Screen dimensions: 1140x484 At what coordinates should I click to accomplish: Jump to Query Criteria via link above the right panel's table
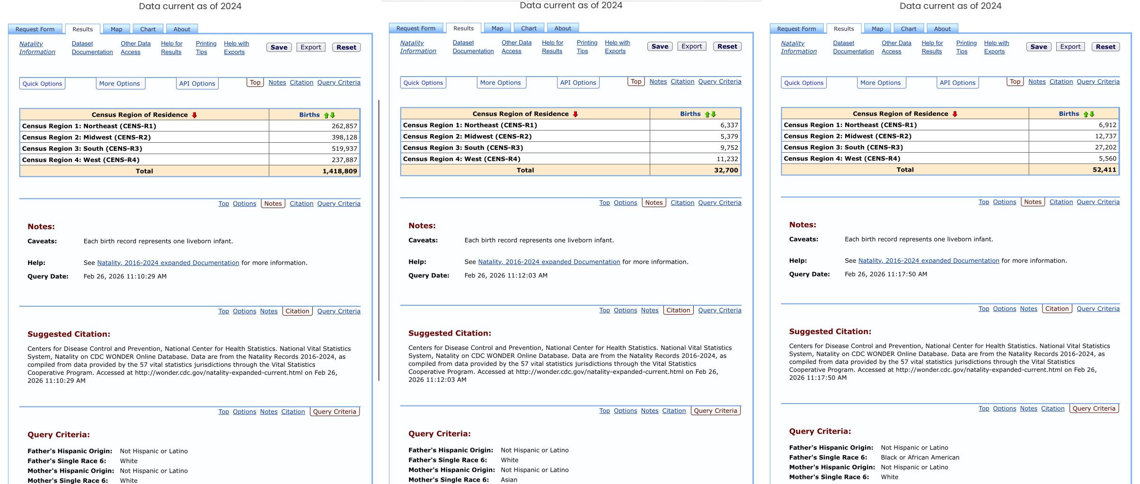[1098, 81]
